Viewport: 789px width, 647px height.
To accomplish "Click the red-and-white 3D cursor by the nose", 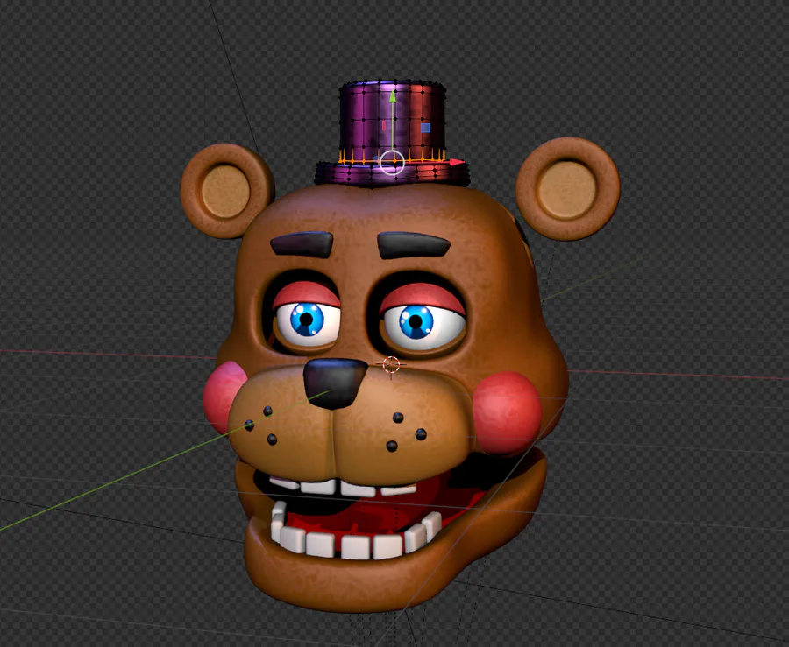I will pos(391,365).
